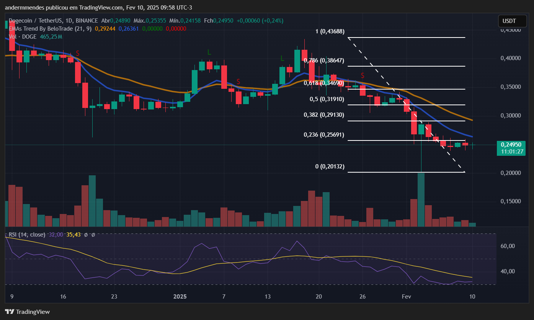Click the current price tag 0,24950
This screenshot has height=320, width=534.
pyautogui.click(x=511, y=145)
